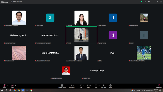Click the 'Rahmat Widiansyah' name label
The width and height of the screenshot is (163, 92).
coord(56,78)
